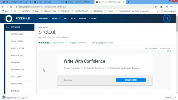Reload the FossHub page

(11, 7)
